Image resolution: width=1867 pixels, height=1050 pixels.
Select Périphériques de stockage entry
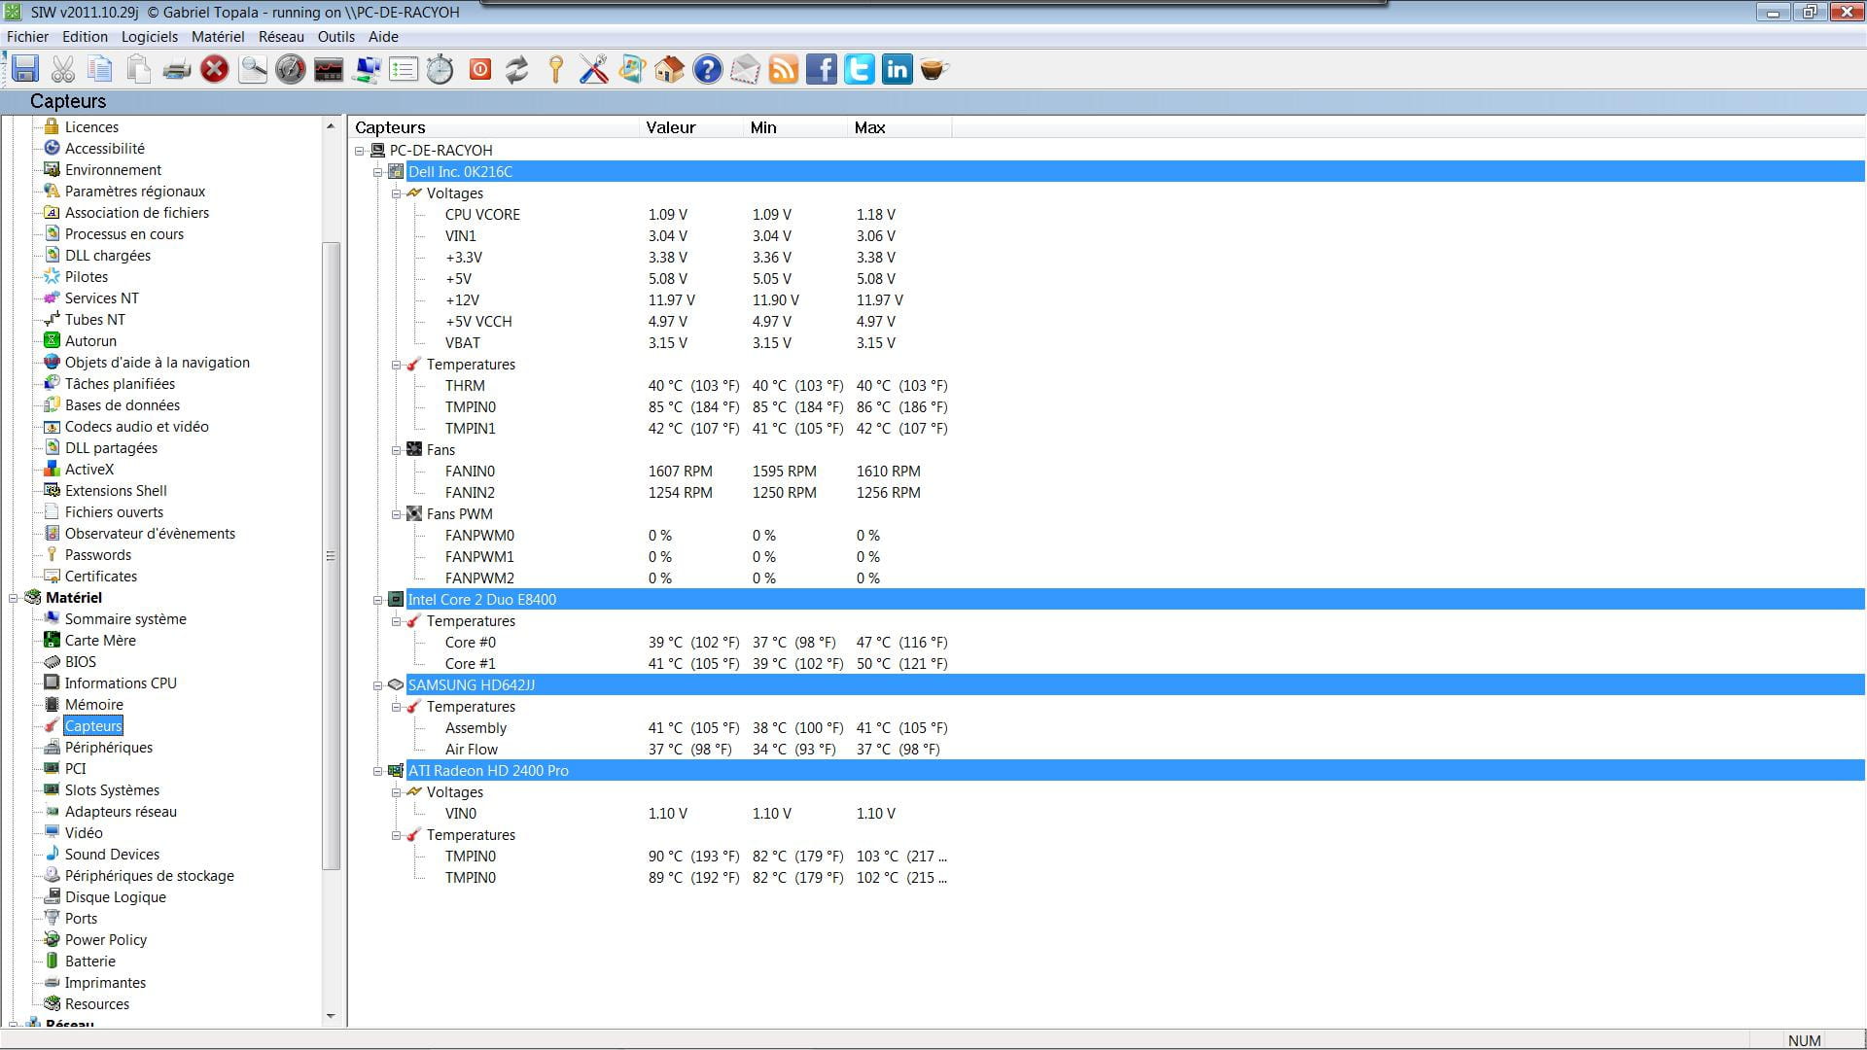tap(149, 876)
